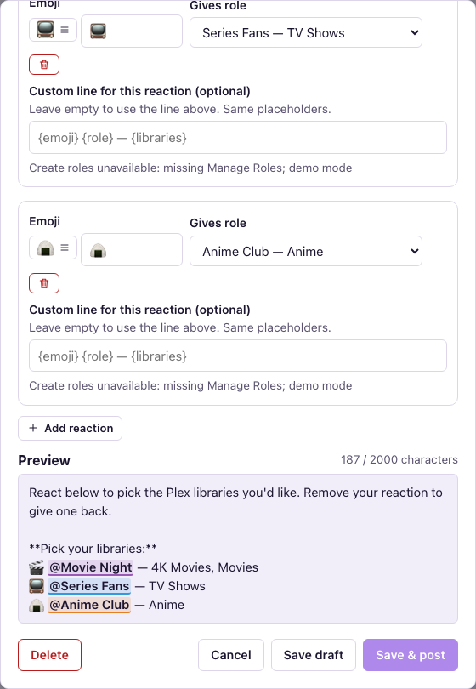Delete the Anime Club reaction with trash icon
Image resolution: width=476 pixels, height=689 pixels.
pos(44,283)
